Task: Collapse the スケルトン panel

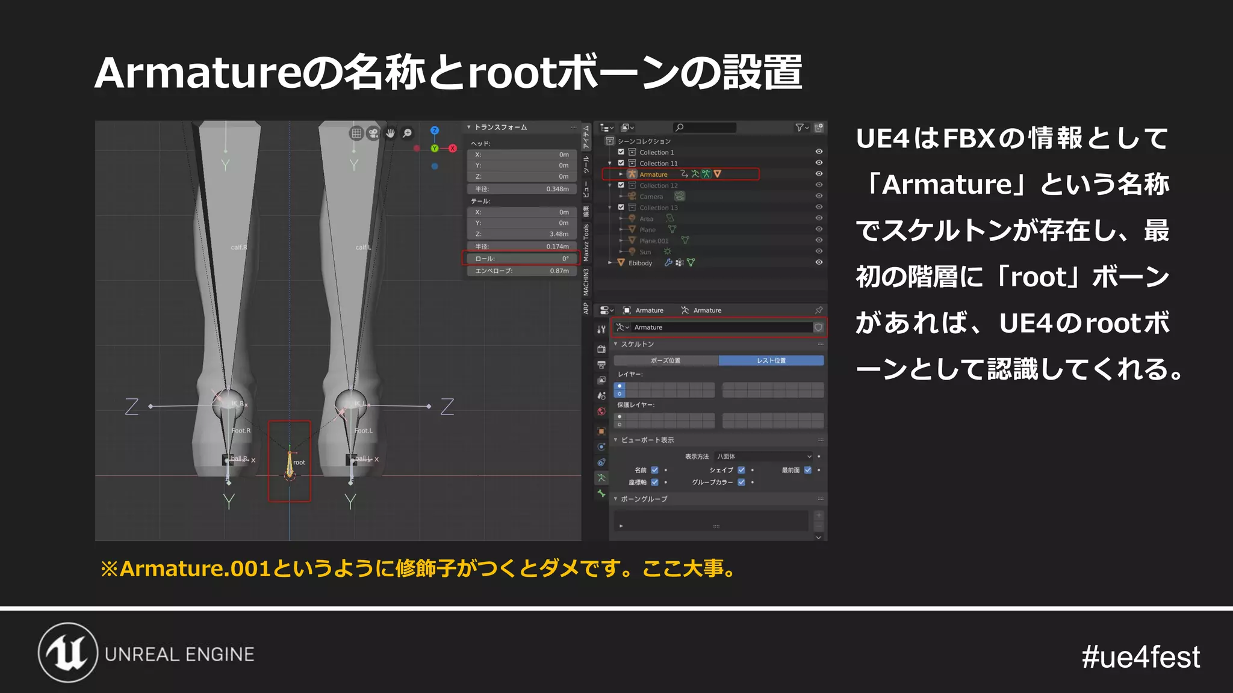Action: 616,344
